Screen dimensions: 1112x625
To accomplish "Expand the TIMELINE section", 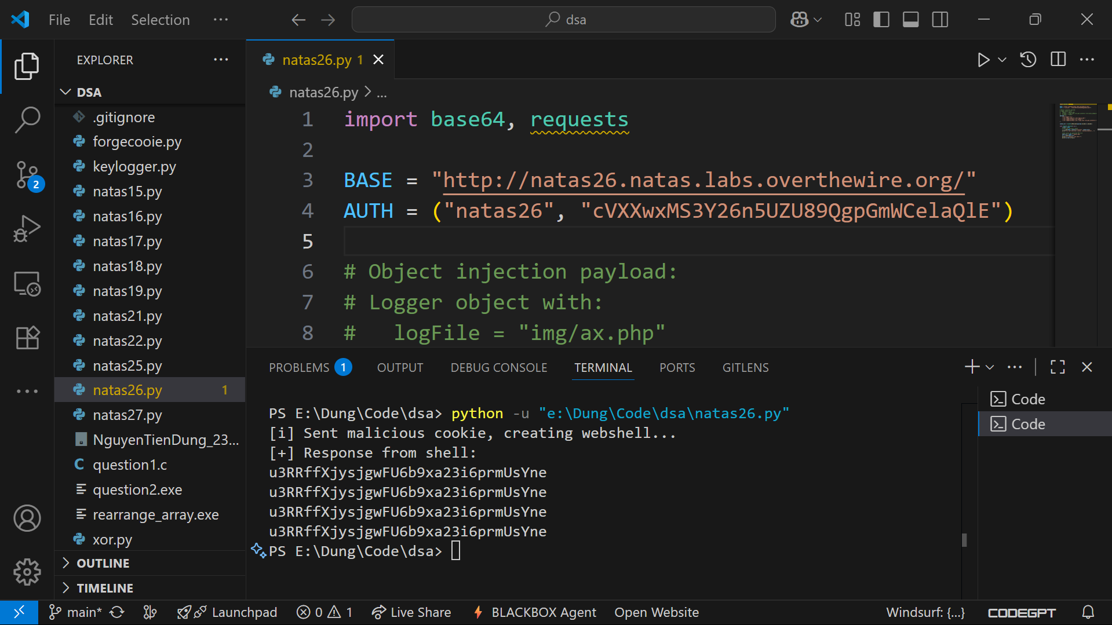I will coord(105,588).
